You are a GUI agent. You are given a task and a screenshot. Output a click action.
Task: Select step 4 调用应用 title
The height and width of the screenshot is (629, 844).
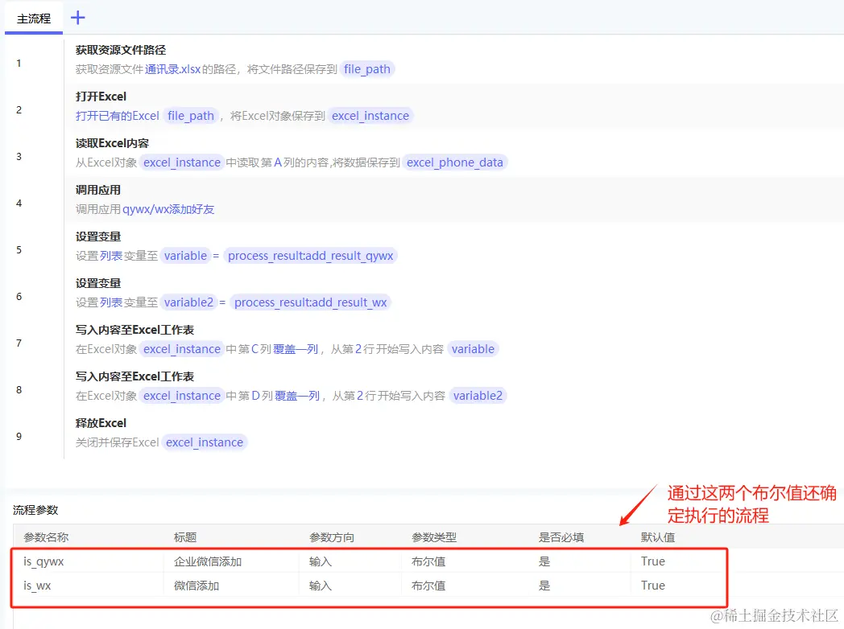click(x=98, y=191)
